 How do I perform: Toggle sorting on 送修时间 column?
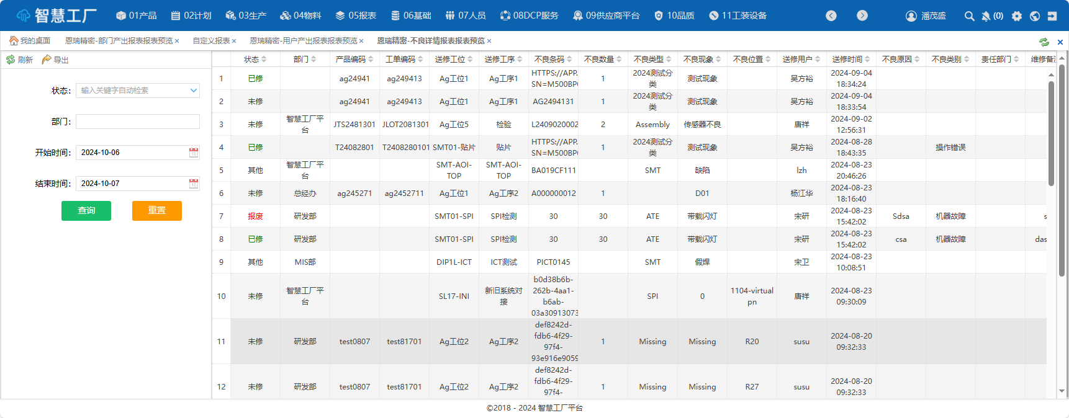click(850, 60)
